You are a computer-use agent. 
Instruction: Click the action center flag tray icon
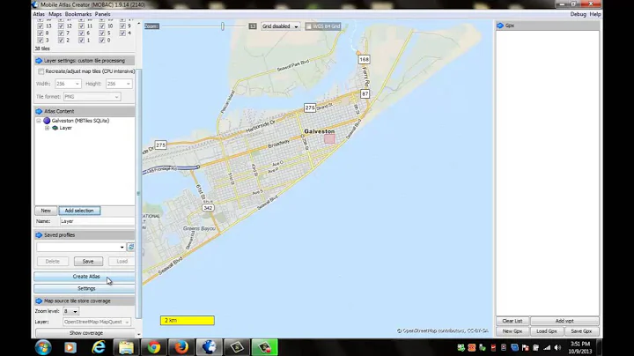(x=525, y=347)
